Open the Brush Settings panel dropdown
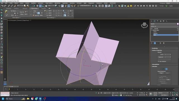The width and height of the screenshot is (179, 101). [x=51, y=17]
